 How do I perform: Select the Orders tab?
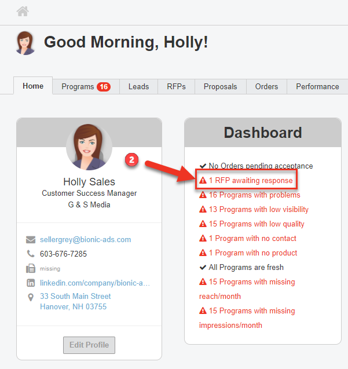pyautogui.click(x=266, y=87)
